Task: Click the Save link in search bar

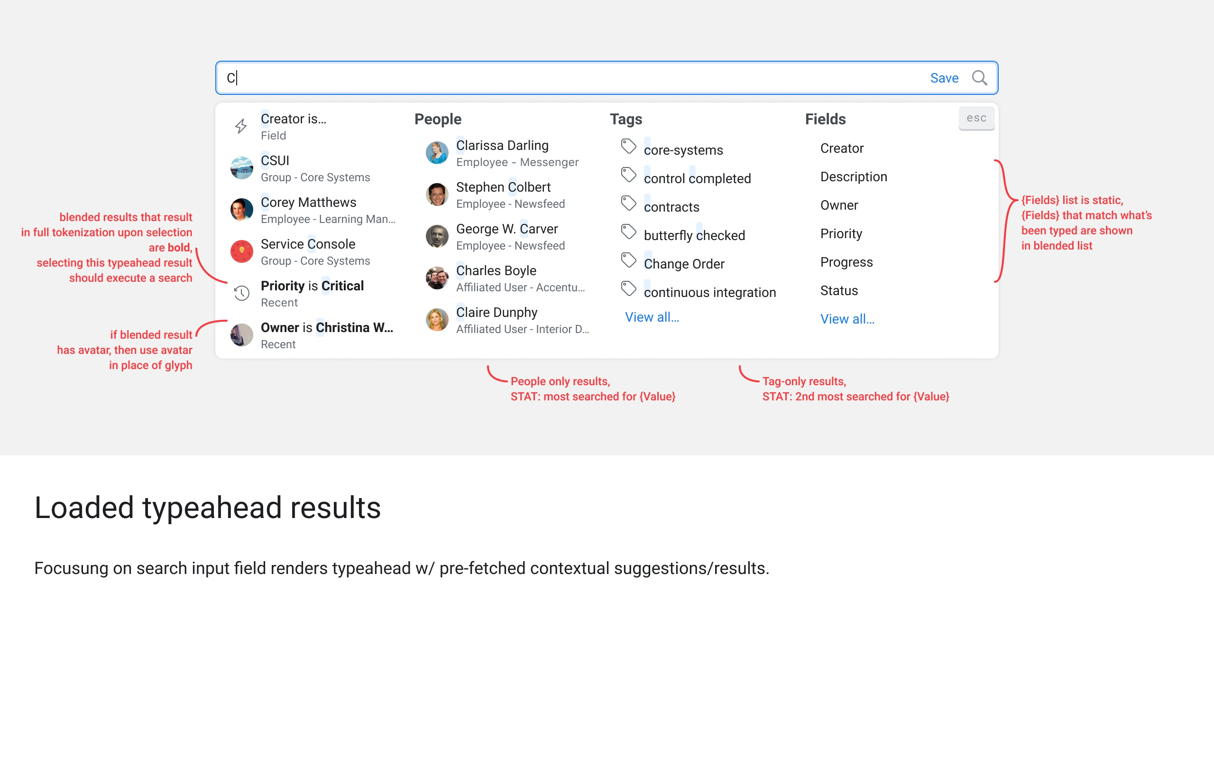Action: coord(944,78)
